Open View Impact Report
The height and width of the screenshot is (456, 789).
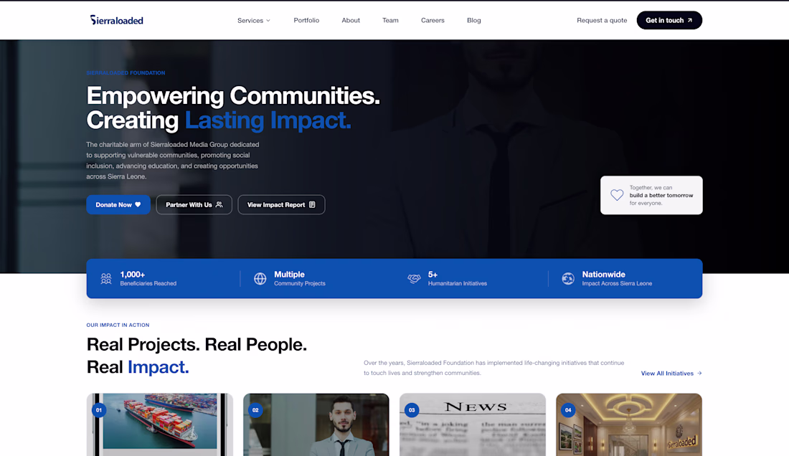[x=281, y=204]
